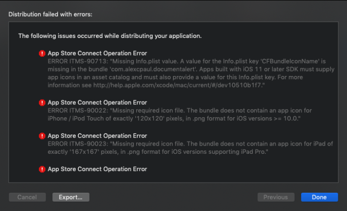Select the error title above ITMS-90713 message
Viewport: 347px width, 211px height.
(x=97, y=53)
